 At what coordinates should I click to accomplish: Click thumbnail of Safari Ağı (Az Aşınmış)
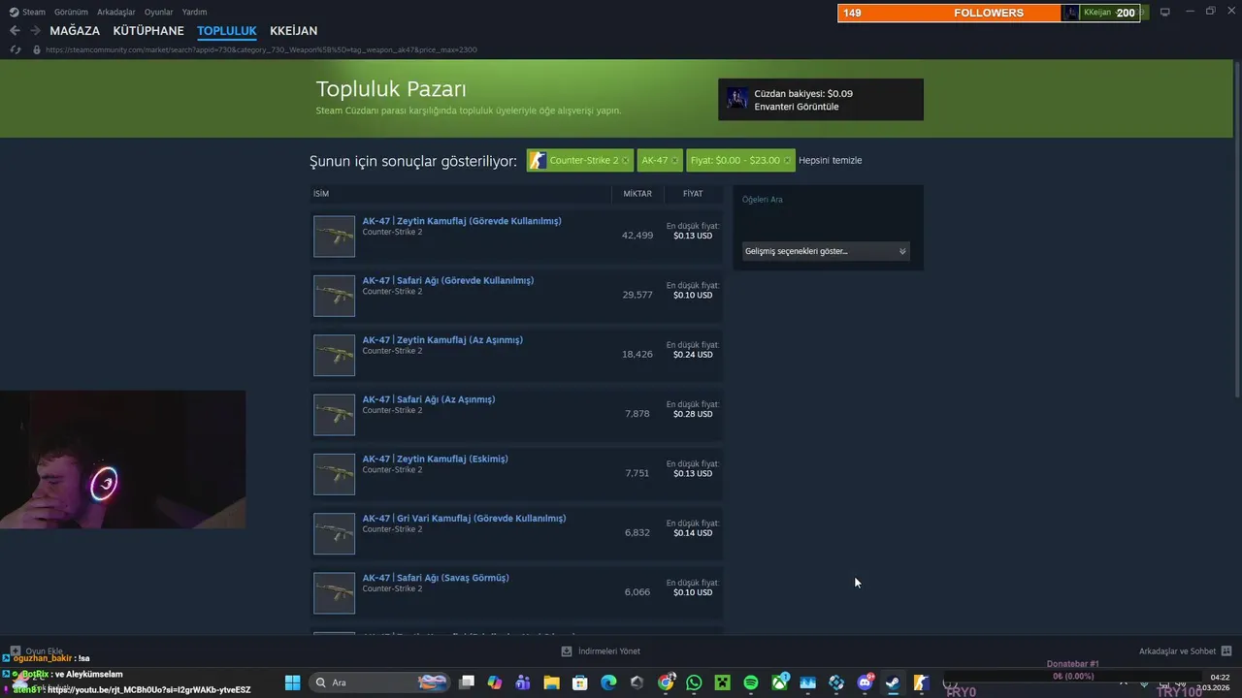[334, 415]
